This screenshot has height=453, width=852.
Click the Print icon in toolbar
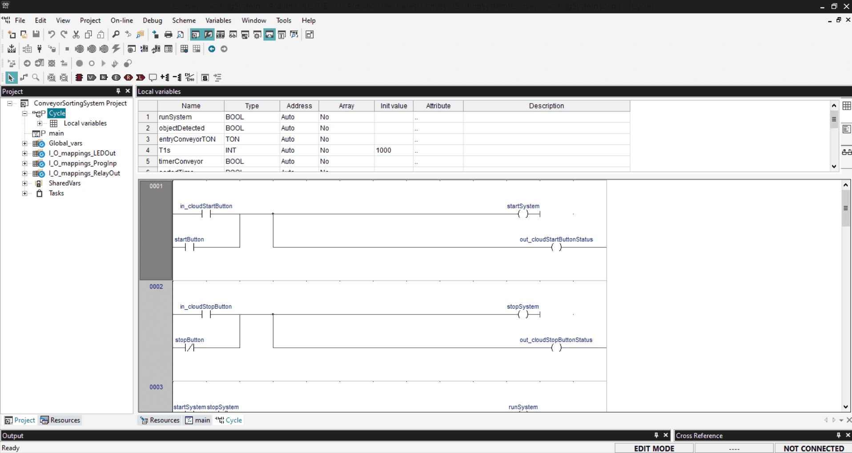point(168,35)
